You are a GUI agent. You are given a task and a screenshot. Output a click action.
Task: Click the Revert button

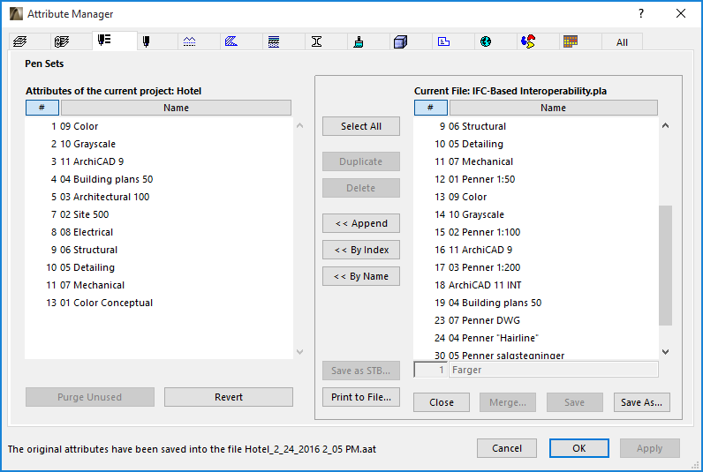coord(229,397)
